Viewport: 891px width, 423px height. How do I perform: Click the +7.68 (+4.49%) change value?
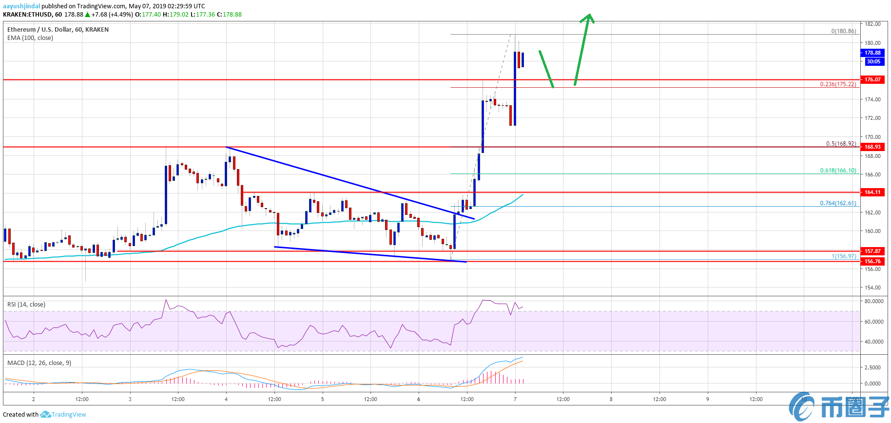click(x=112, y=14)
